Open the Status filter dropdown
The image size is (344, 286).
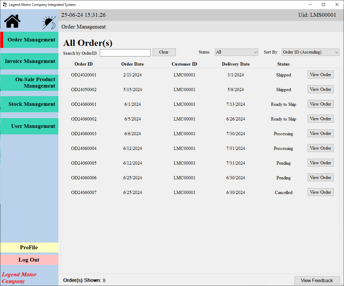click(x=237, y=52)
